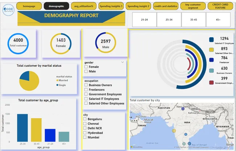This screenshot has width=236, height=151.
Task: Click the Single legend marker
Action: (x=57, y=85)
